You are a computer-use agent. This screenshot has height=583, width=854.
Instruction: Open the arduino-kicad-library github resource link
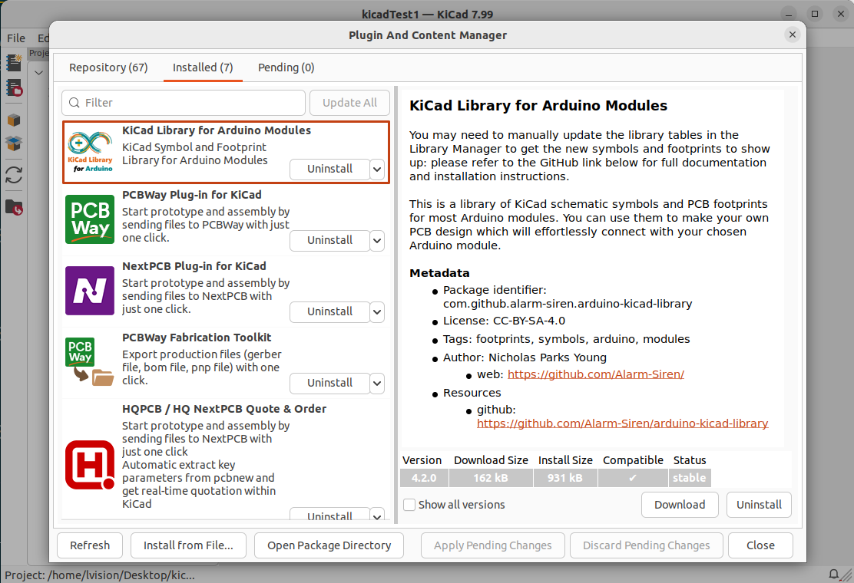(623, 423)
